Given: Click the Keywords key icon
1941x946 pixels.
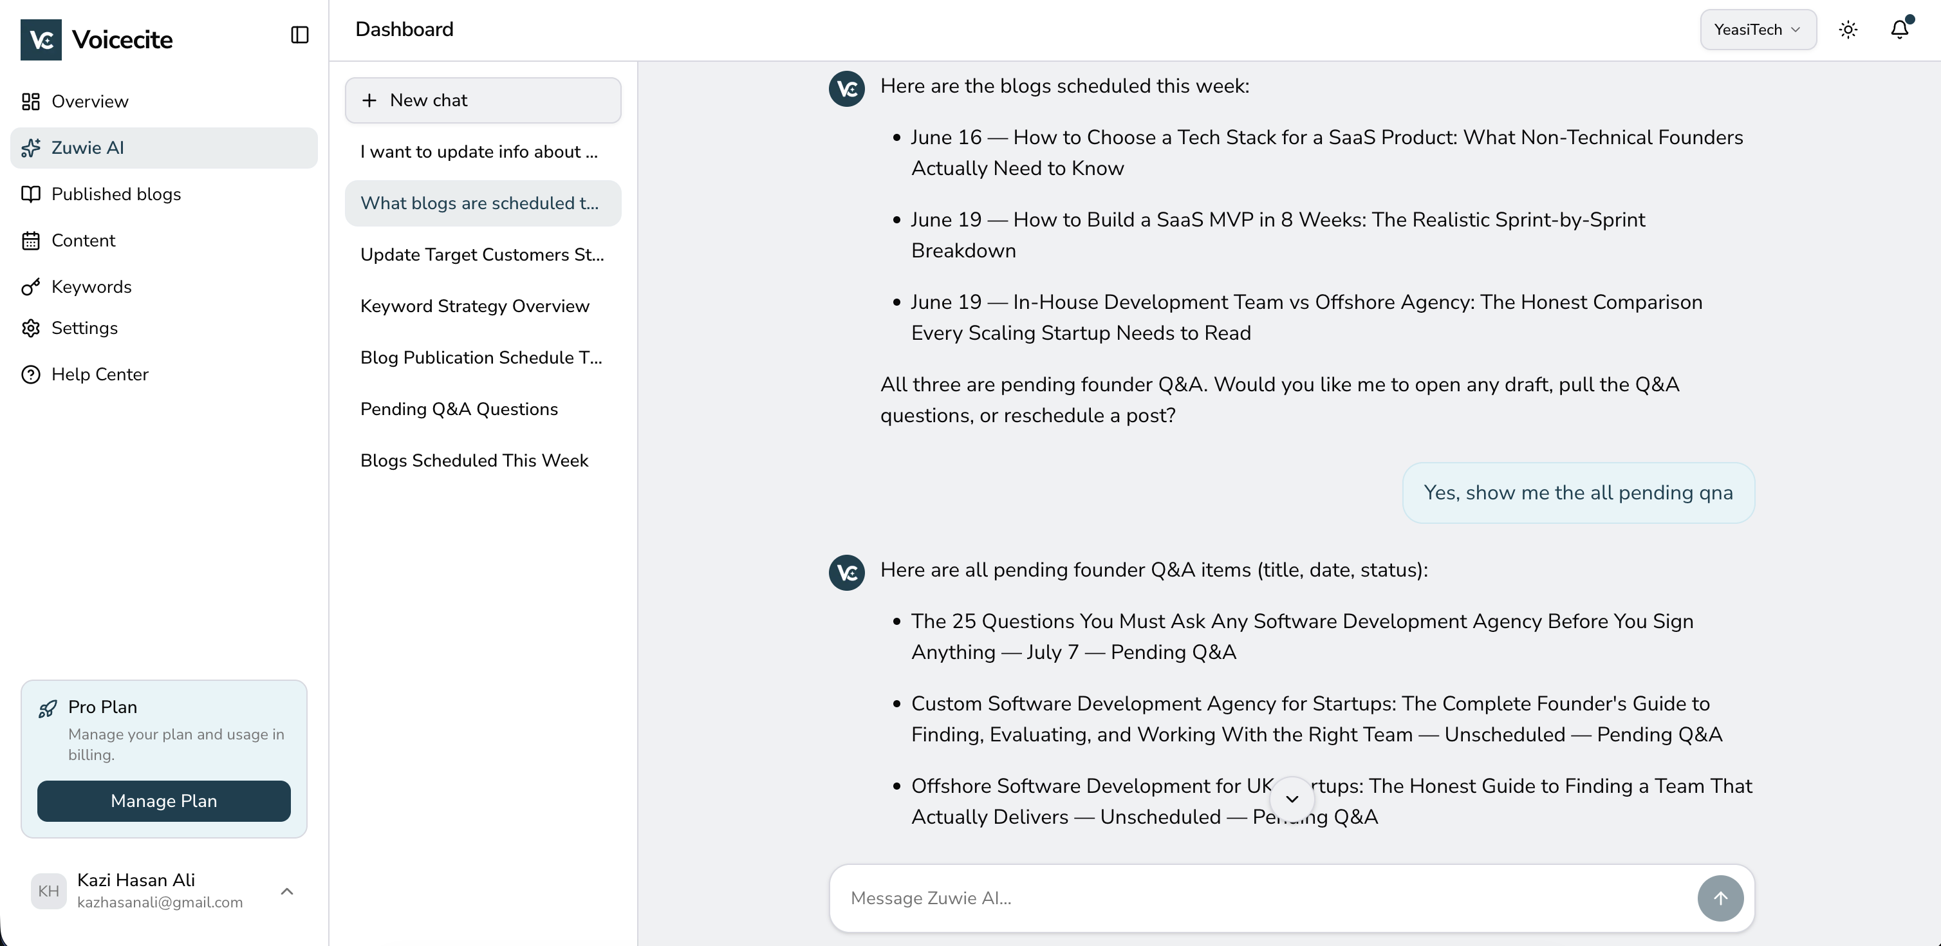Looking at the screenshot, I should [31, 287].
